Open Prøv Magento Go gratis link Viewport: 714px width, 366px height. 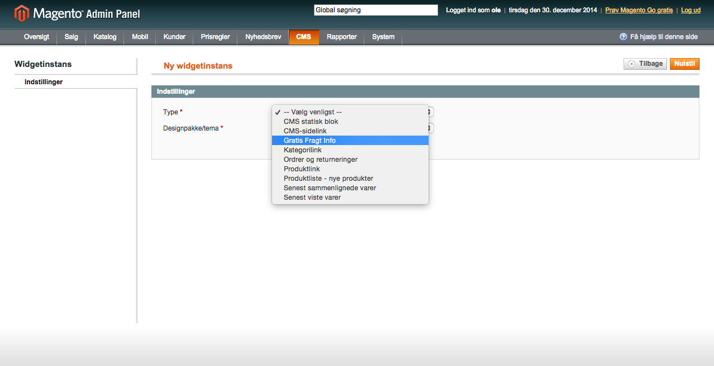(x=639, y=10)
